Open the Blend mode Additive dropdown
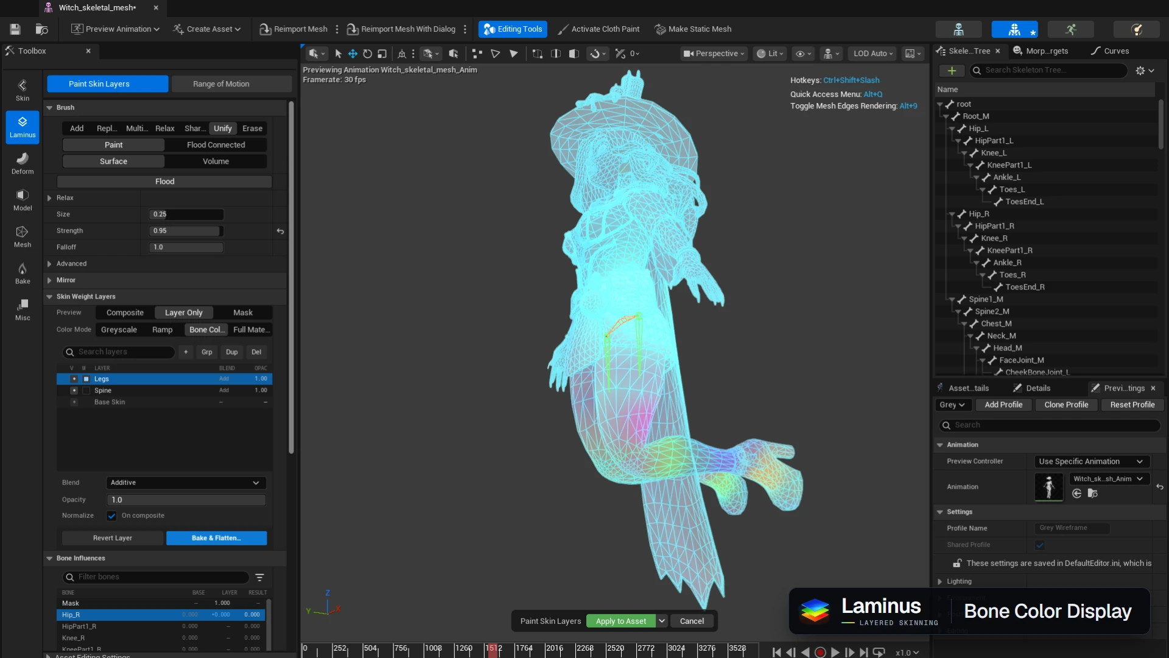Viewport: 1169px width, 658px height. pos(186,483)
